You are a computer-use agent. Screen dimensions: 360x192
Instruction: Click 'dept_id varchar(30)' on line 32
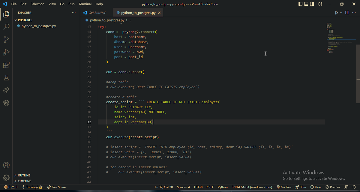coord(133,122)
